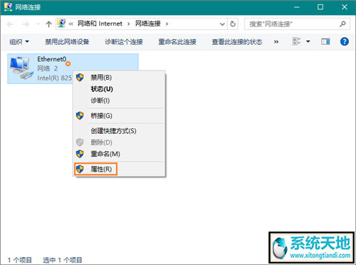The width and height of the screenshot is (356, 265).
Task: Open the recent locations dropdown arrow
Action: (x=38, y=24)
